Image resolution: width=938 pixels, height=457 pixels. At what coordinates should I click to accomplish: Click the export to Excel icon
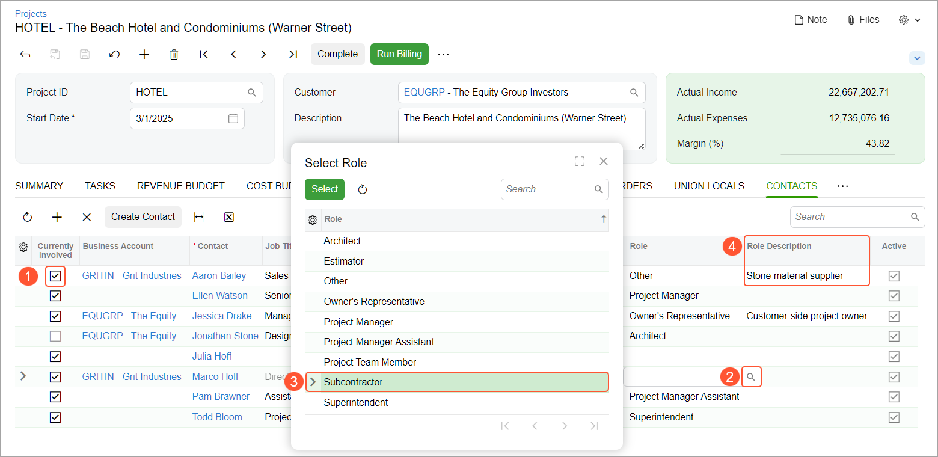pyautogui.click(x=228, y=217)
